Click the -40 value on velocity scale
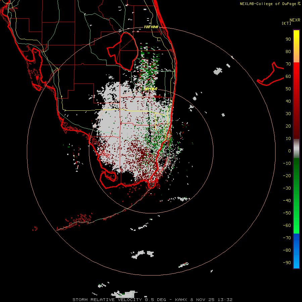The image size is (302, 302). (287, 201)
